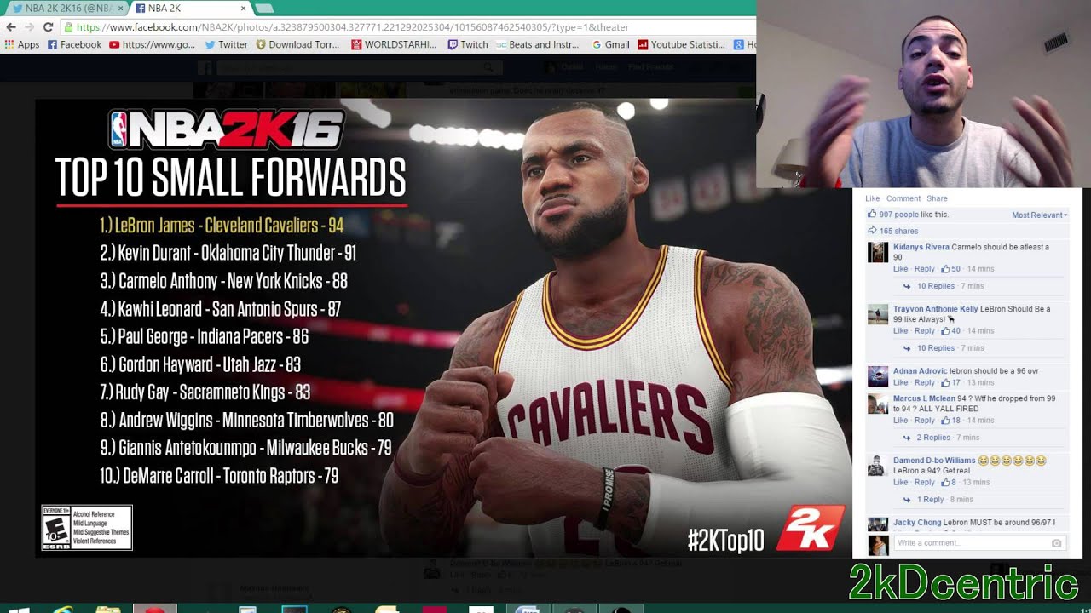Click the thumbs-up count 50 on Kidanys comment
This screenshot has width=1091, height=613.
tap(951, 269)
